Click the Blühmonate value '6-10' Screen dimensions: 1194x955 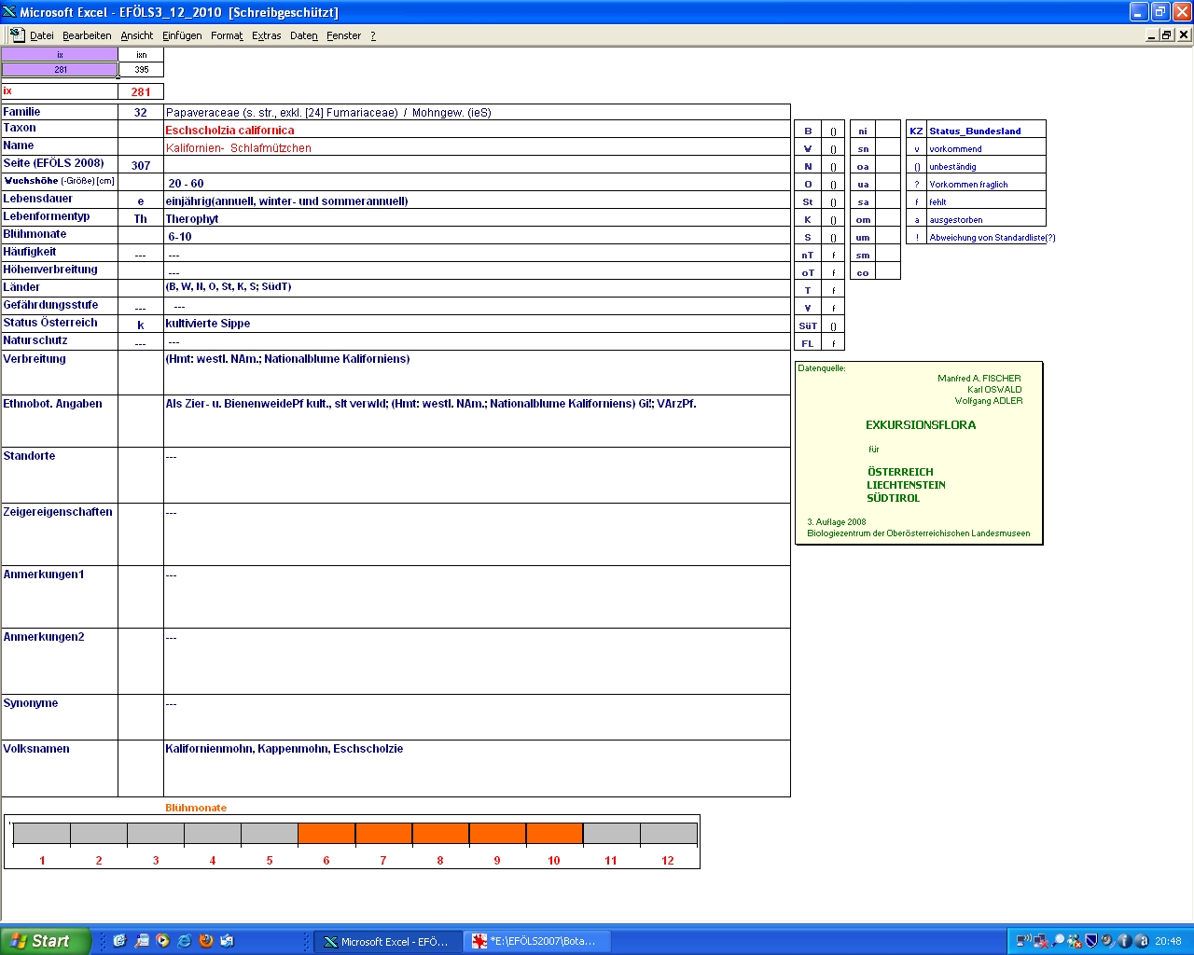click(180, 237)
